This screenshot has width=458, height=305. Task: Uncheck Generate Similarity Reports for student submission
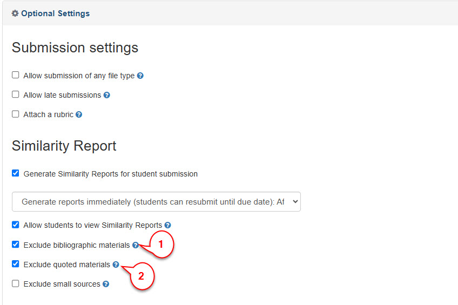coord(16,173)
